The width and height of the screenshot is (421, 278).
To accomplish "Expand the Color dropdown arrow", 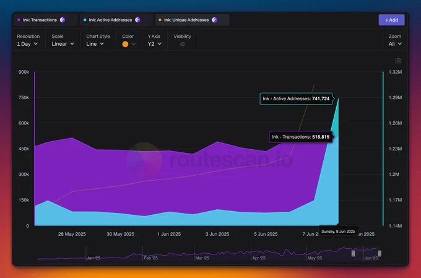I will pos(134,44).
